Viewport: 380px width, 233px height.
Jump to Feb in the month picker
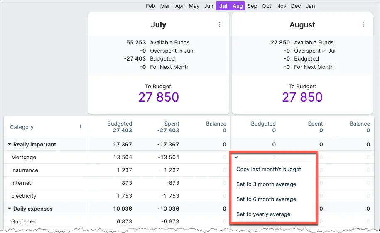[150, 6]
